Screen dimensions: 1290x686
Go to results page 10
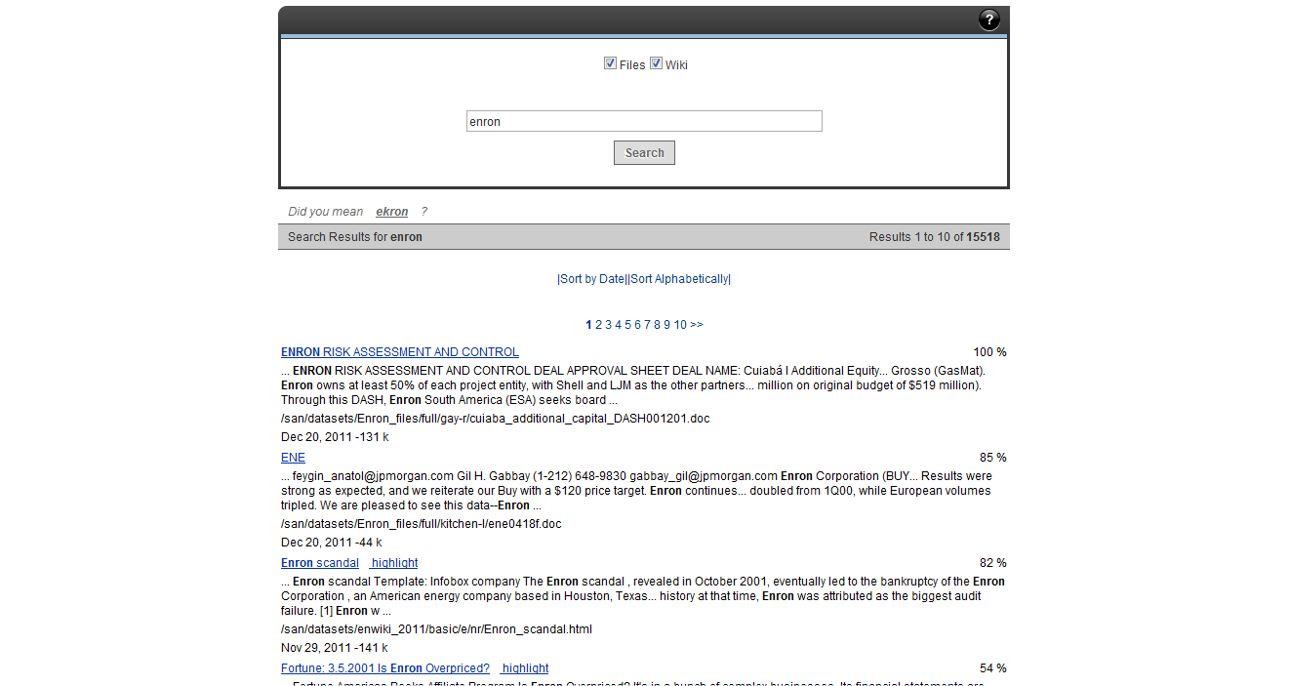(680, 325)
